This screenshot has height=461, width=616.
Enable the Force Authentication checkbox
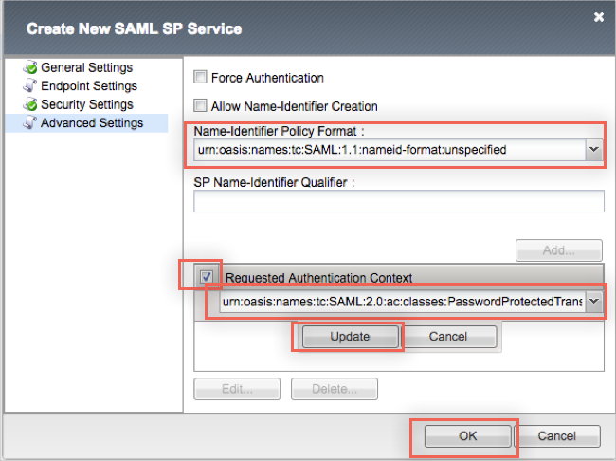pyautogui.click(x=200, y=78)
